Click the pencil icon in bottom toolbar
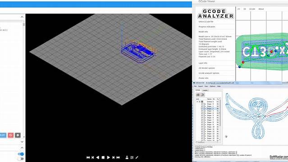288x162 pixels. click(137, 157)
